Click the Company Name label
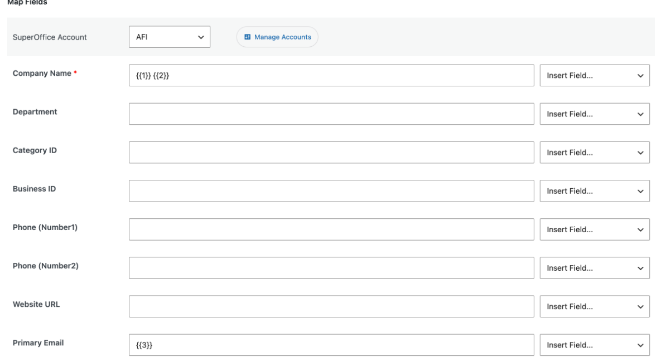This screenshot has width=661, height=362. click(x=42, y=74)
